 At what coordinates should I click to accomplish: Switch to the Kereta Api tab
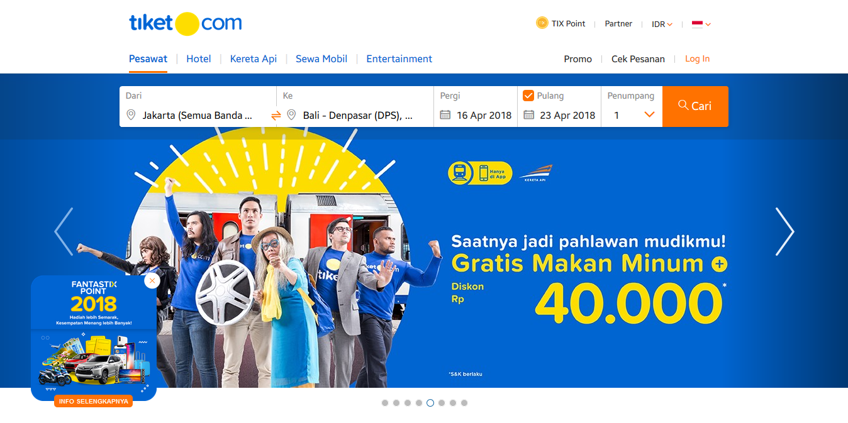click(x=254, y=58)
